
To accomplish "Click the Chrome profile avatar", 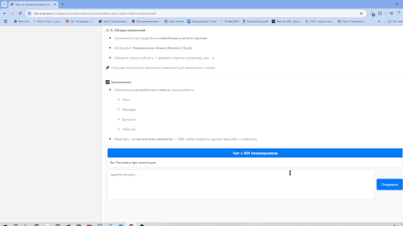I will pos(399,13).
